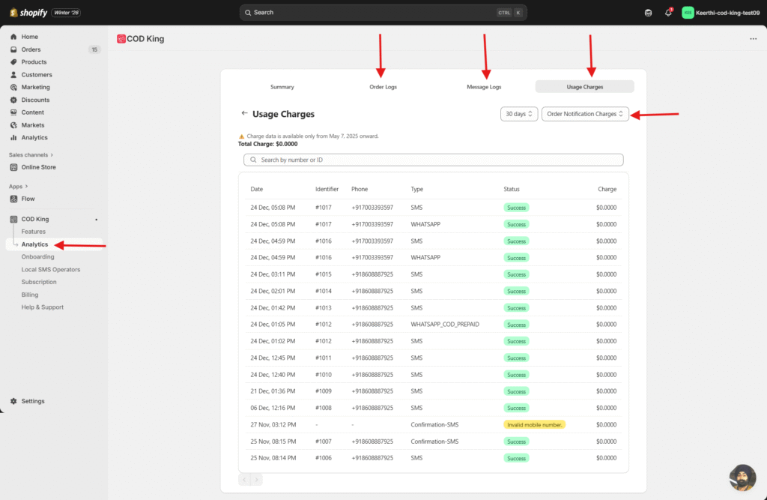Click the back arrow beside Usage Charges
Image resolution: width=767 pixels, height=500 pixels.
coord(244,114)
